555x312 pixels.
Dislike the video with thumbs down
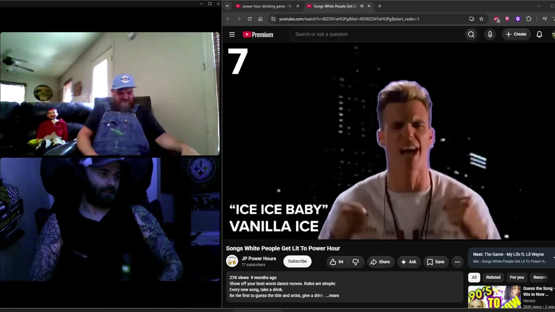click(x=356, y=262)
